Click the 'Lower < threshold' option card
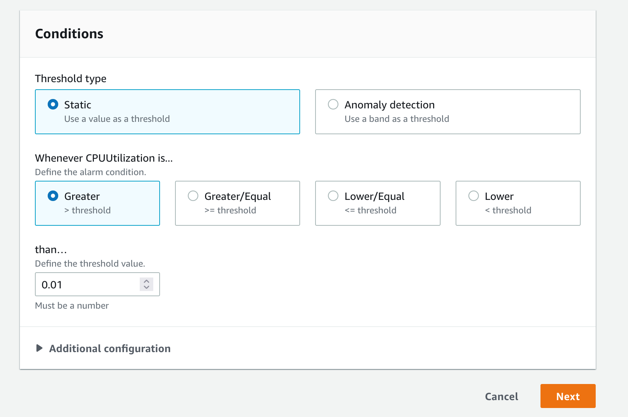 tap(518, 203)
